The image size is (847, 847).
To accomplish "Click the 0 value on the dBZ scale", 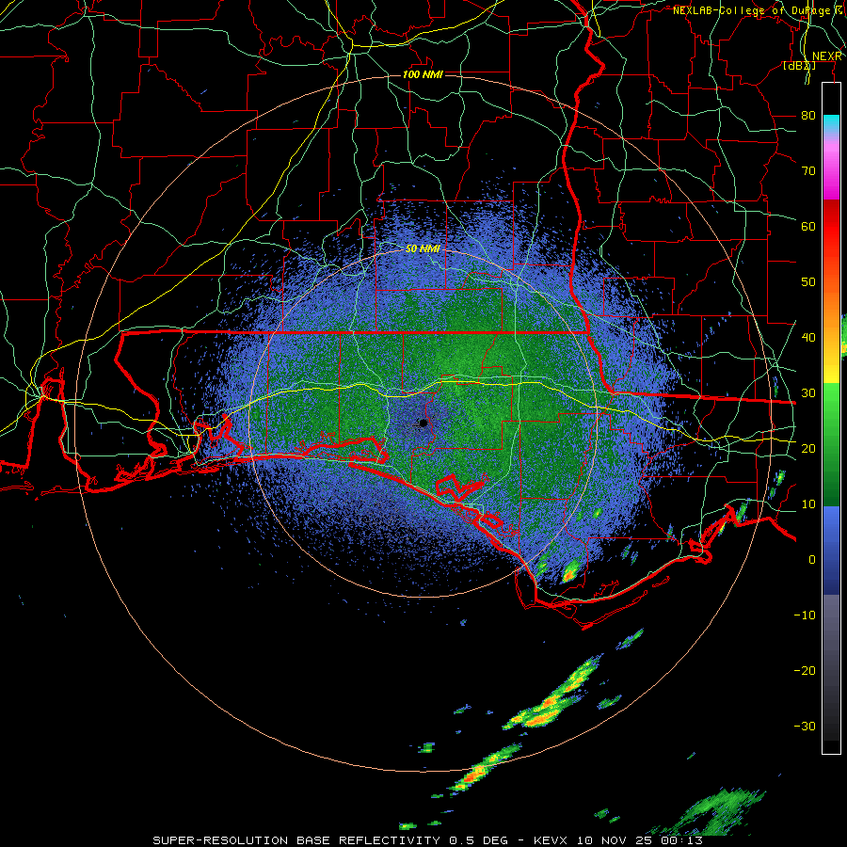I will (812, 560).
